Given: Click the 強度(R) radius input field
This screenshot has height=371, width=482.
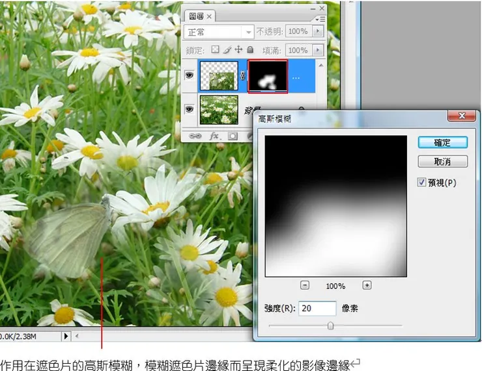Looking at the screenshot, I should click(317, 308).
